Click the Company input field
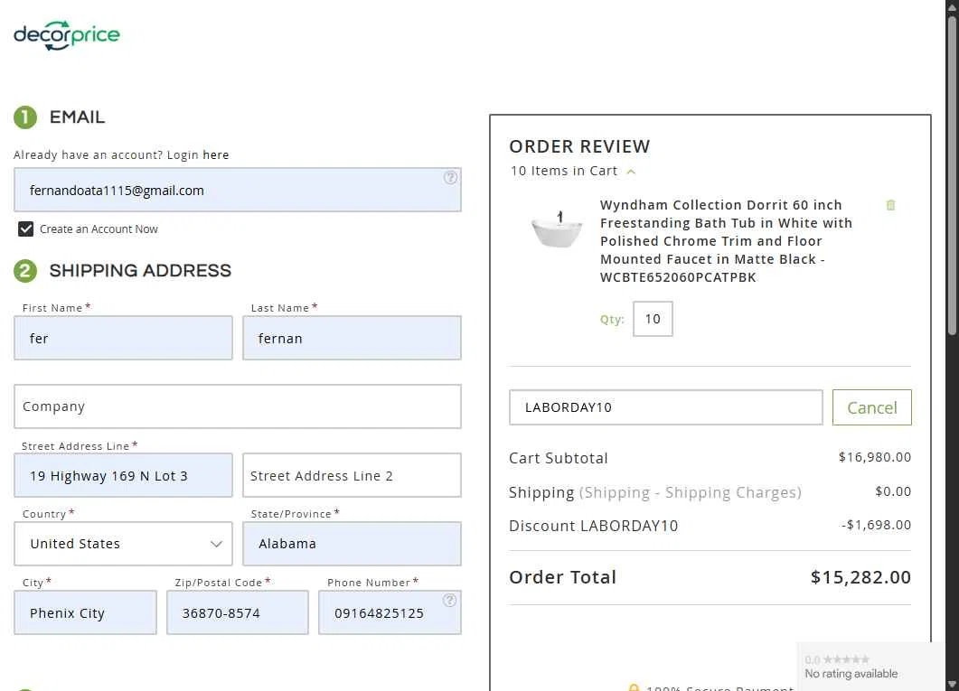 coord(238,406)
